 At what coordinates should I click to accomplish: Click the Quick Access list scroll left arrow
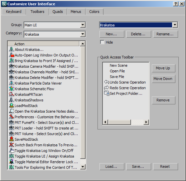pos(105,122)
